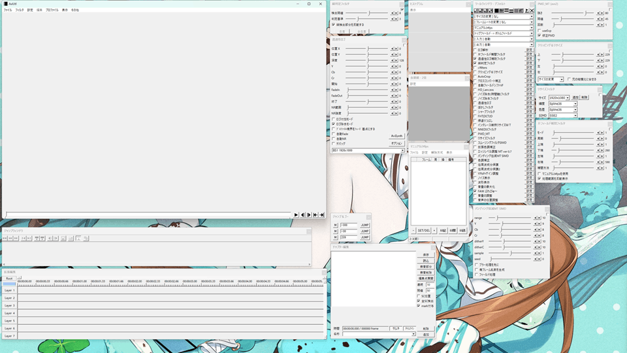Click the black square icon in tool window toolbar
This screenshot has width=627, height=353.
click(496, 11)
